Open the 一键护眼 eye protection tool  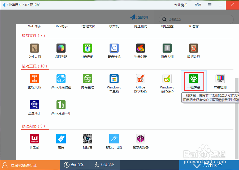click(193, 81)
